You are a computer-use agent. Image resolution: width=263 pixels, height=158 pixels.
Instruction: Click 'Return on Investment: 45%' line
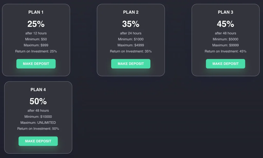click(x=226, y=51)
